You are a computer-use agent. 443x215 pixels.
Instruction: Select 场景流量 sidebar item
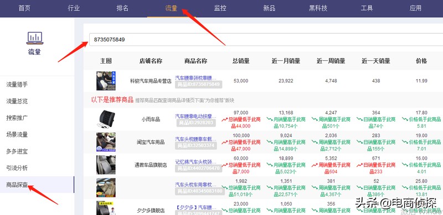(x=17, y=135)
